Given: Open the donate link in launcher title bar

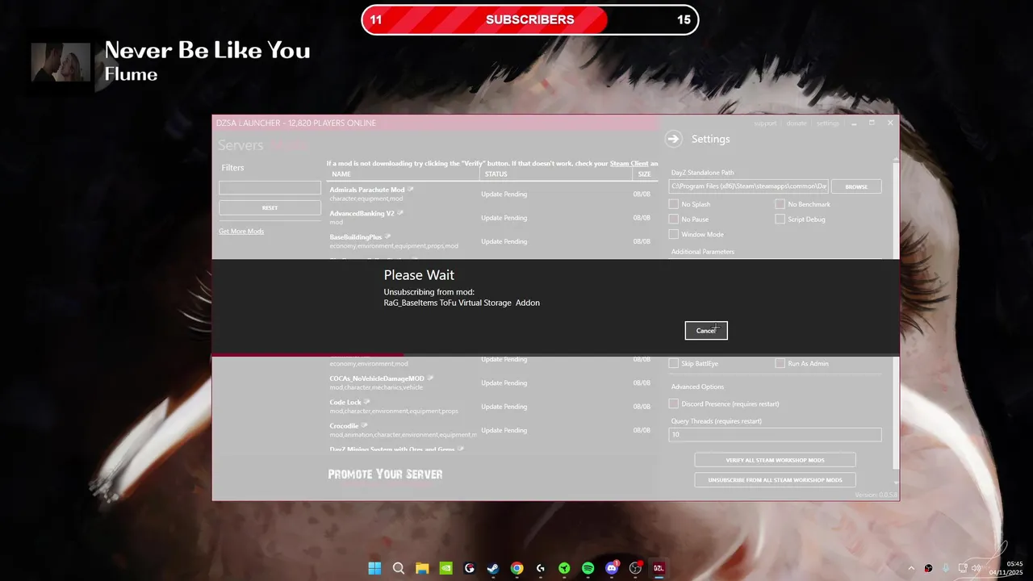Looking at the screenshot, I should tap(797, 123).
